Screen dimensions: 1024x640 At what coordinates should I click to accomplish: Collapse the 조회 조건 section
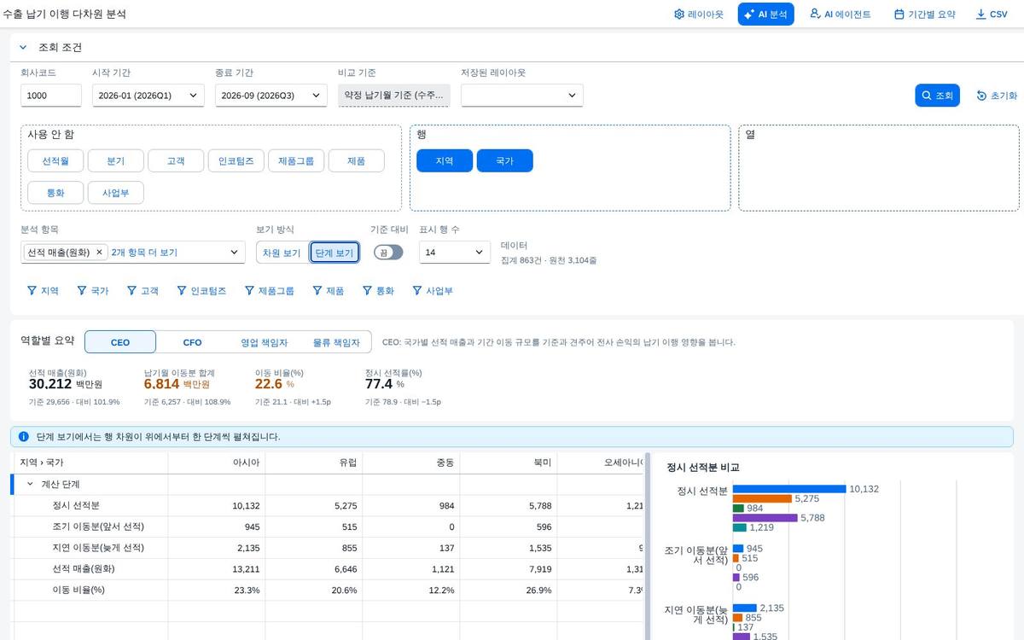tap(23, 48)
